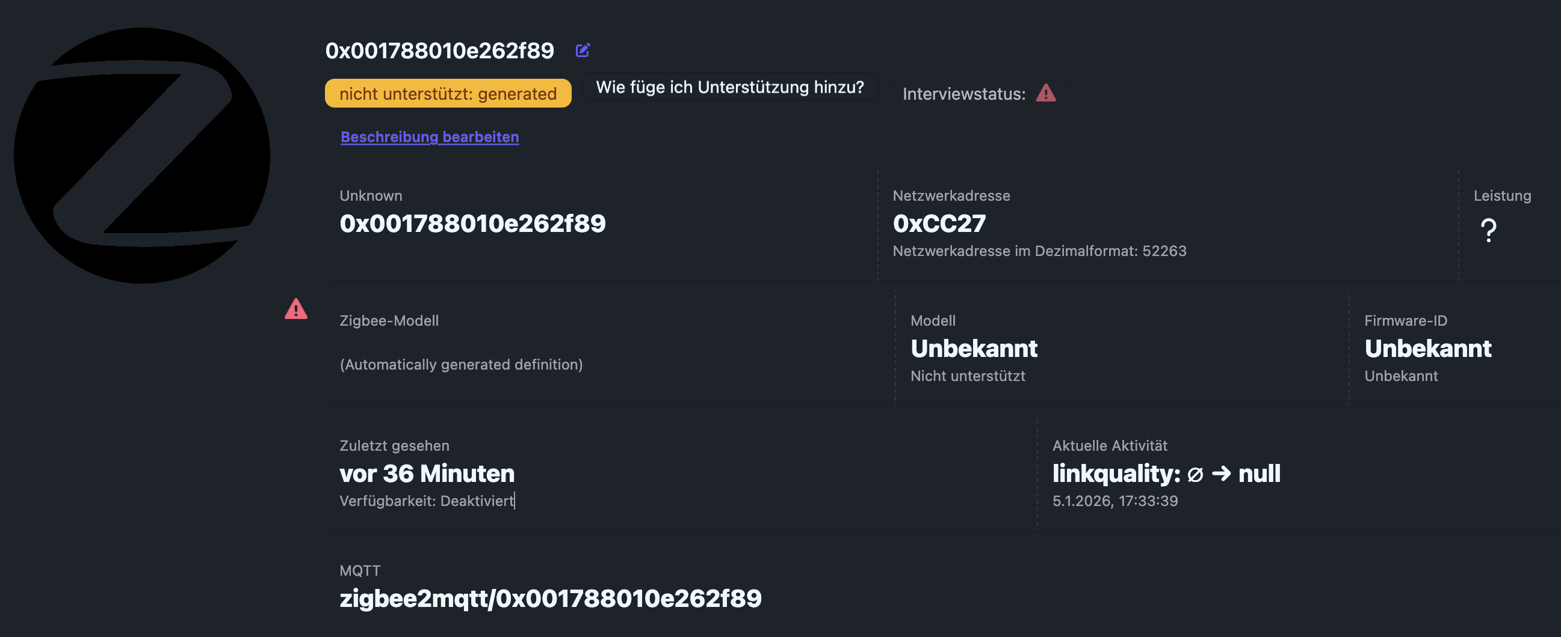Open the 'Beschreibung bearbeiten' link

pos(430,137)
